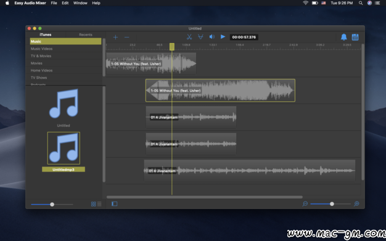The height and width of the screenshot is (241, 386).
Task: Add a new track with the plus icon
Action: (115, 37)
